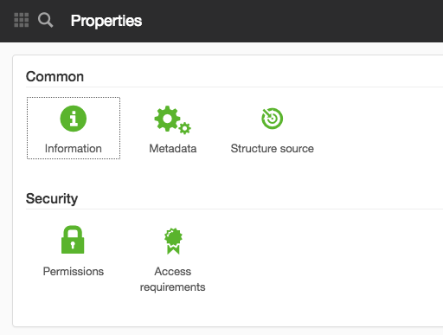This screenshot has width=443, height=335.
Task: Click the Common section heading
Action: [55, 77]
